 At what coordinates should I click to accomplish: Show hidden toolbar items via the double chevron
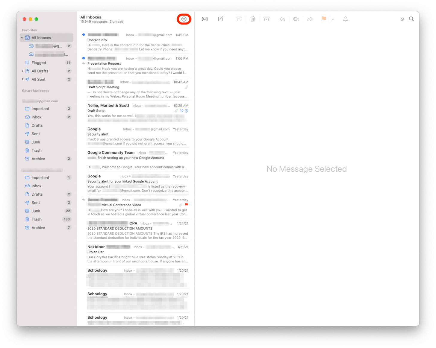(403, 19)
